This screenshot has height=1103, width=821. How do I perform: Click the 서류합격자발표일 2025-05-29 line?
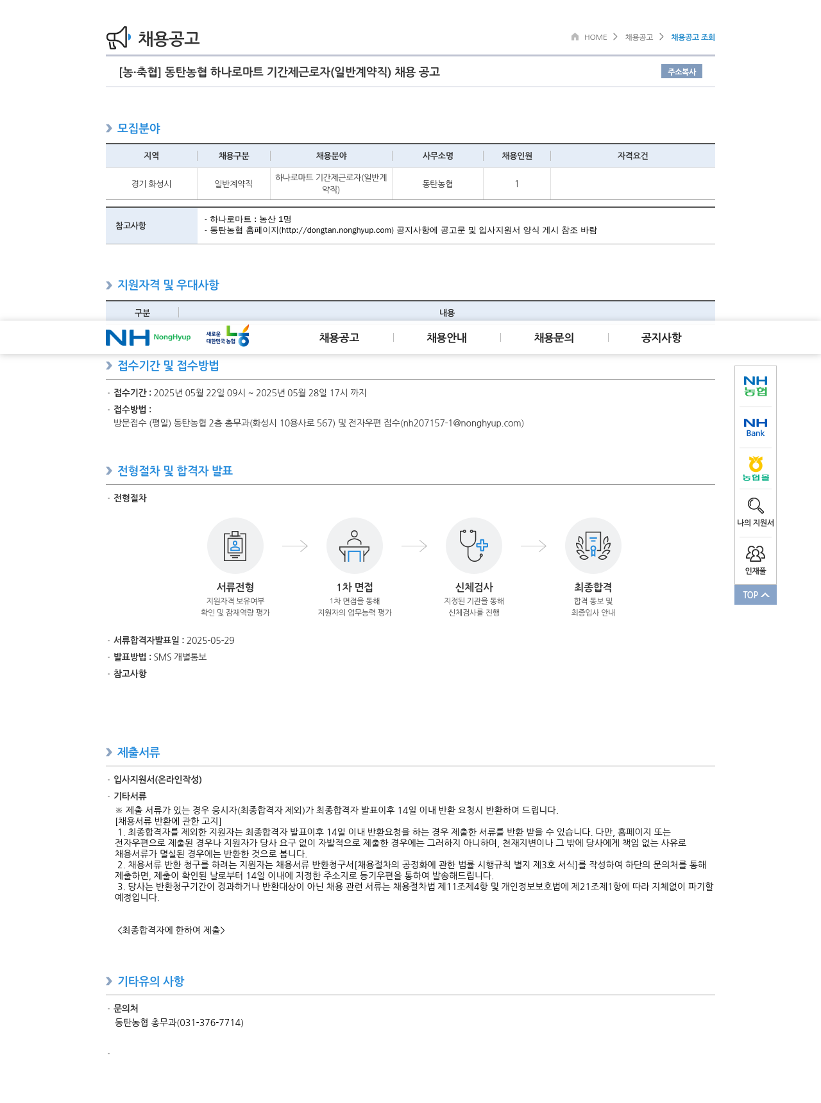click(174, 641)
